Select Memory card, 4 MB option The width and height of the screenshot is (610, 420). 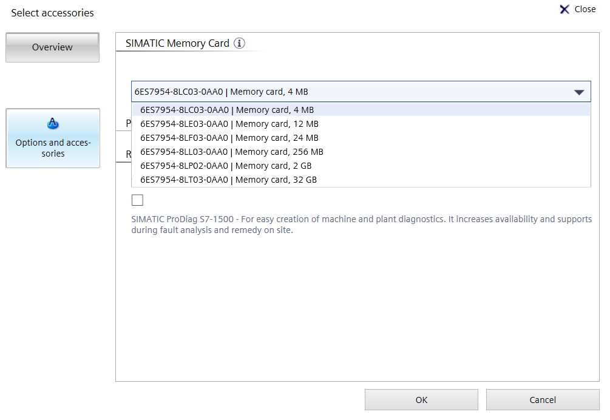[361, 110]
